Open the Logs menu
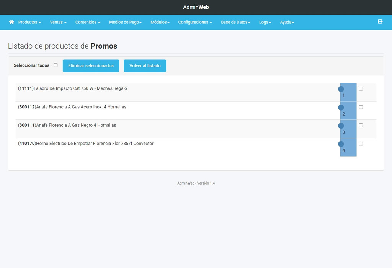Screen dimensions: 392x268 pyautogui.click(x=265, y=22)
